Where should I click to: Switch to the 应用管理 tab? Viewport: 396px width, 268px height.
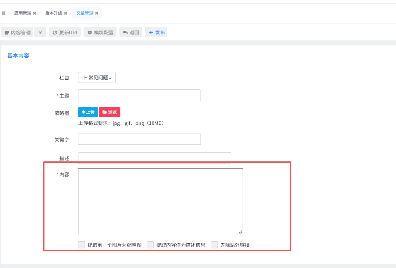point(23,13)
